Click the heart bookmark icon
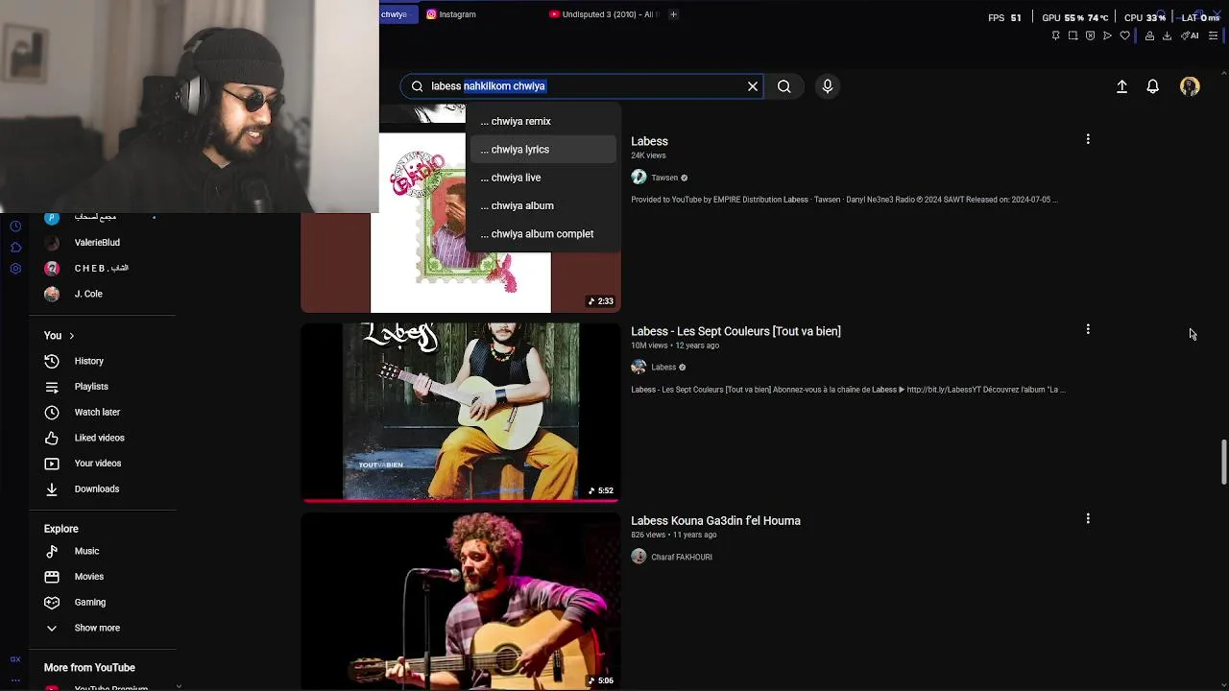The height and width of the screenshot is (691, 1229). (x=1125, y=36)
